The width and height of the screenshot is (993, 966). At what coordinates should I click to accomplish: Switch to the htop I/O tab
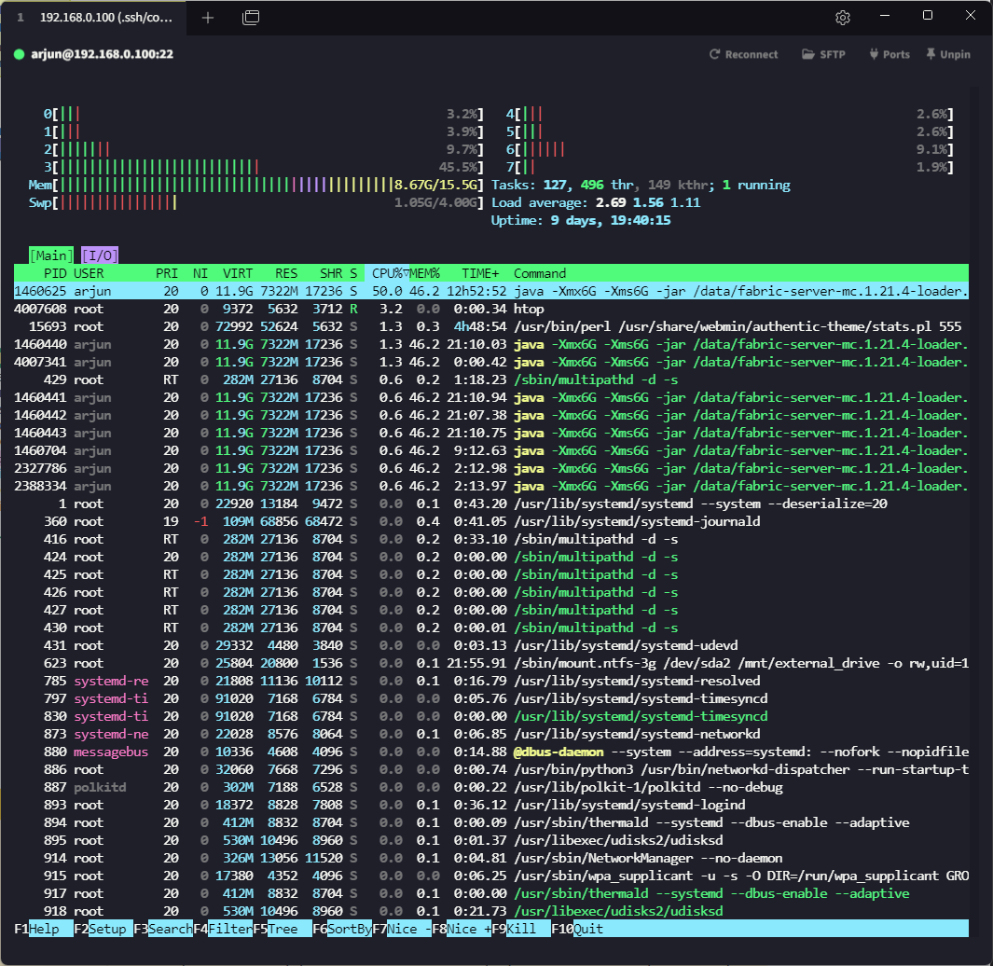tap(100, 255)
